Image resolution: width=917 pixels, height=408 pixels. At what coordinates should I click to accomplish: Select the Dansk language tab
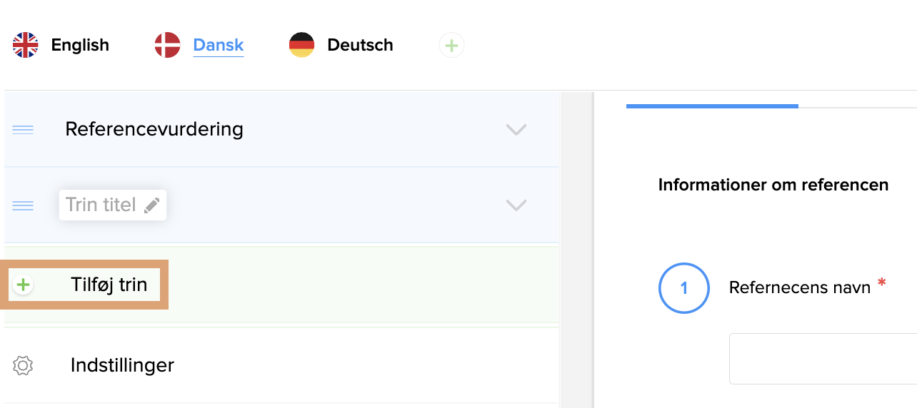tap(219, 45)
